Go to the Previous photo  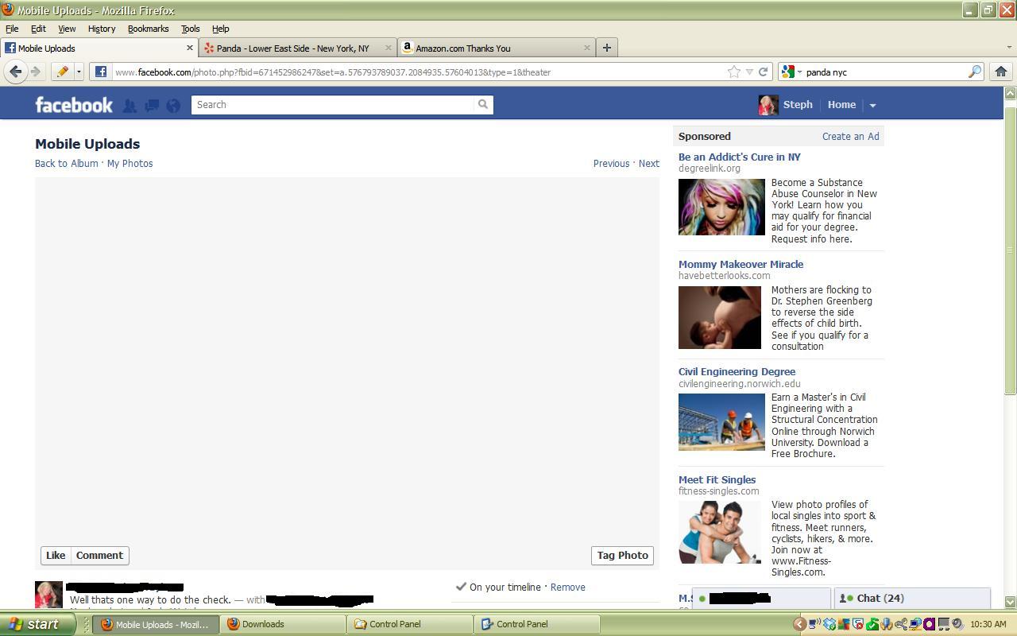click(611, 163)
